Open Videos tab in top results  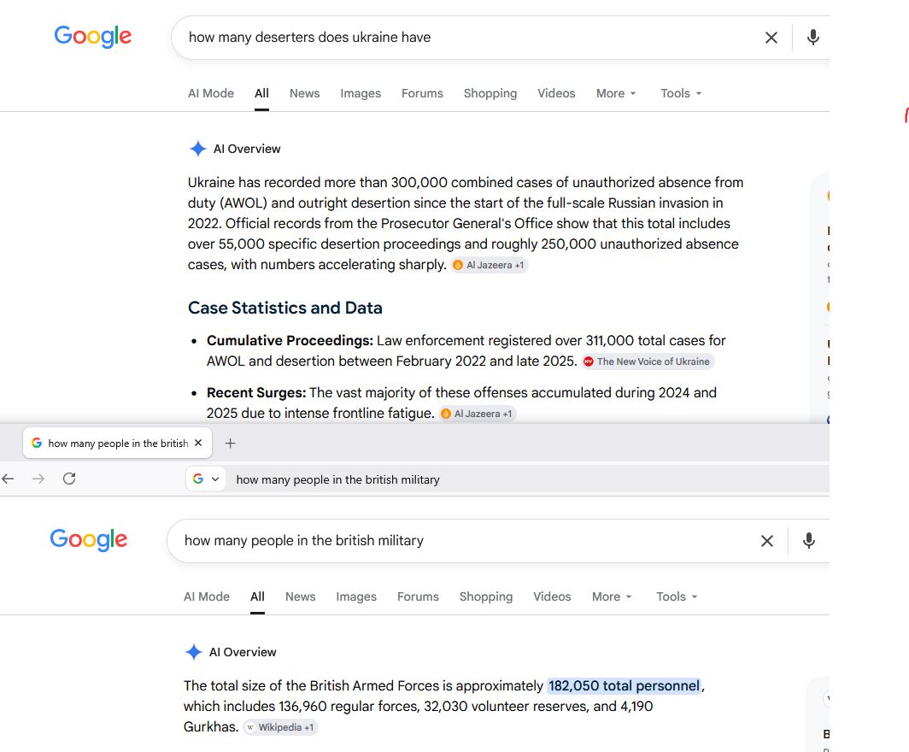tap(556, 93)
